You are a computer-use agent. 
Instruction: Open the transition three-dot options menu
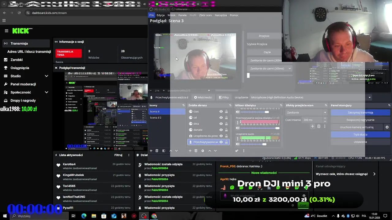click(x=325, y=126)
